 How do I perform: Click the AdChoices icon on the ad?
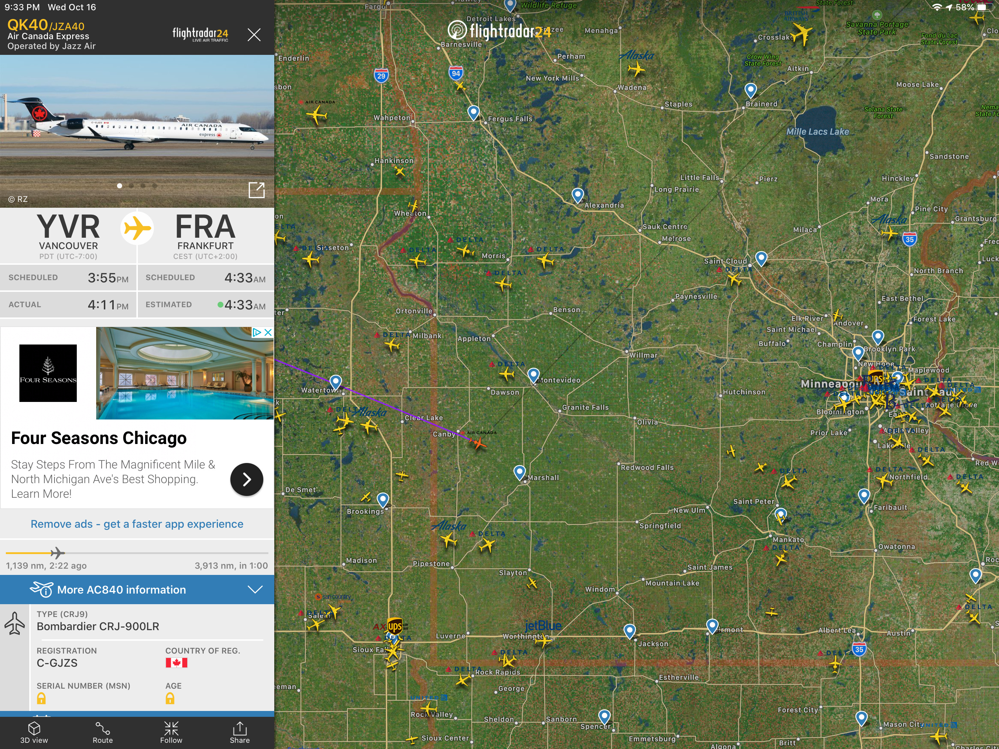[x=257, y=332]
